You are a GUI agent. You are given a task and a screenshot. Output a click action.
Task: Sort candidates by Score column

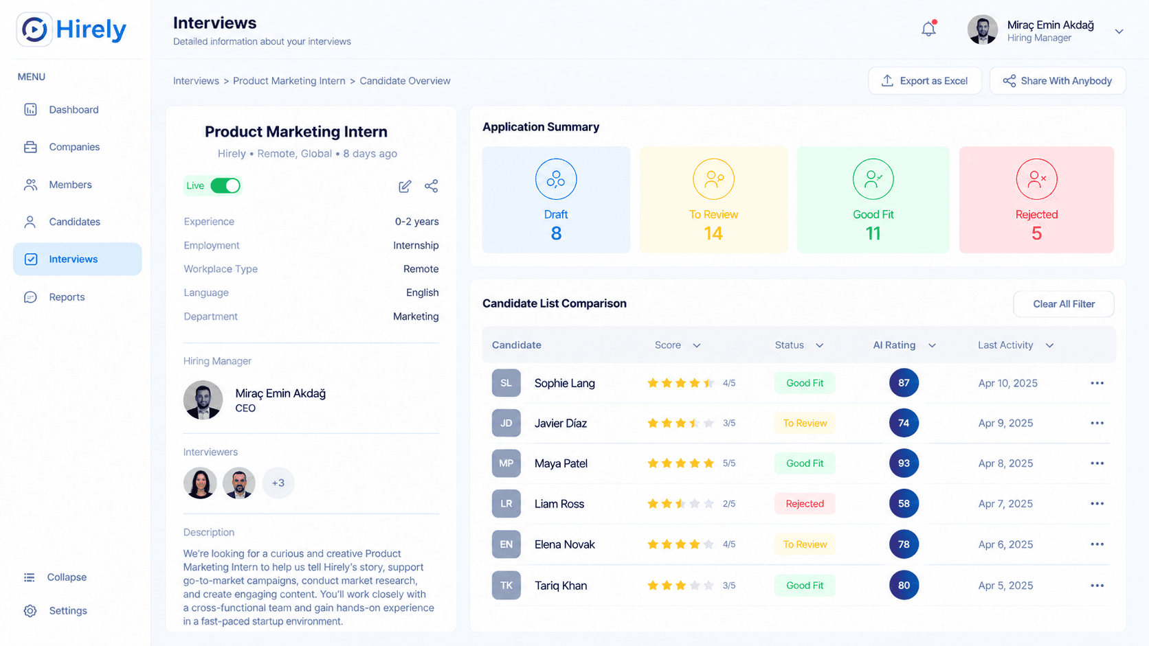click(x=678, y=345)
